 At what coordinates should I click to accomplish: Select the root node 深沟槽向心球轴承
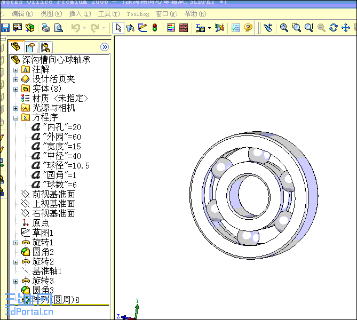[56, 60]
